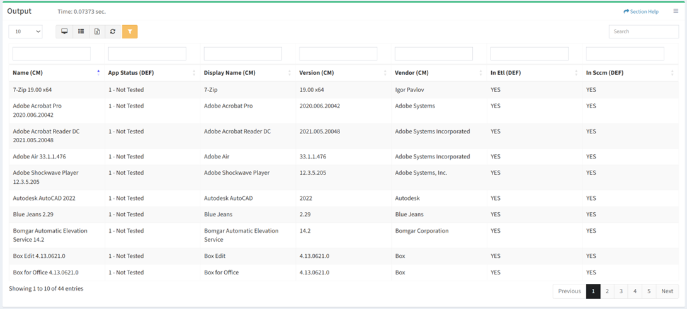The image size is (687, 309).
Task: Focus the Display Name (CM) filter field
Action: click(242, 54)
